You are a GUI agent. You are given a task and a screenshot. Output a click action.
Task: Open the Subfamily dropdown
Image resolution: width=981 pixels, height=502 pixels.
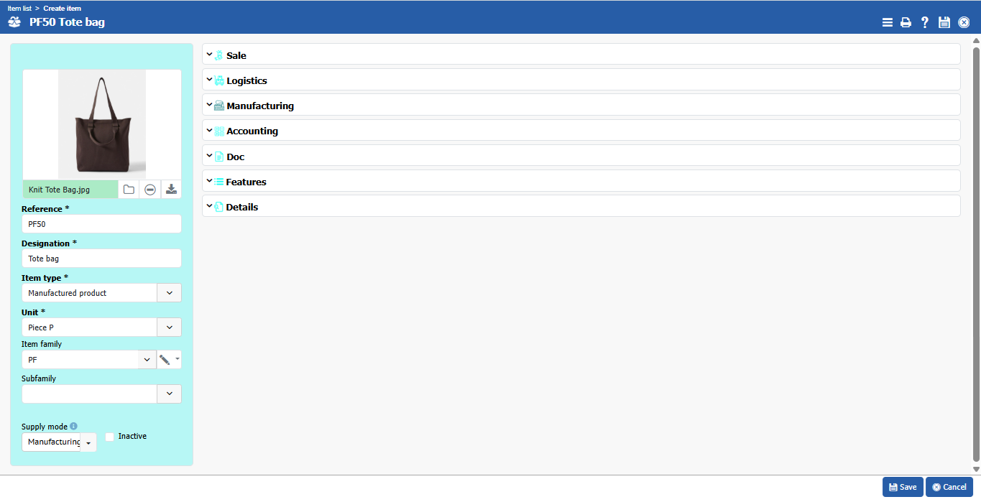169,394
